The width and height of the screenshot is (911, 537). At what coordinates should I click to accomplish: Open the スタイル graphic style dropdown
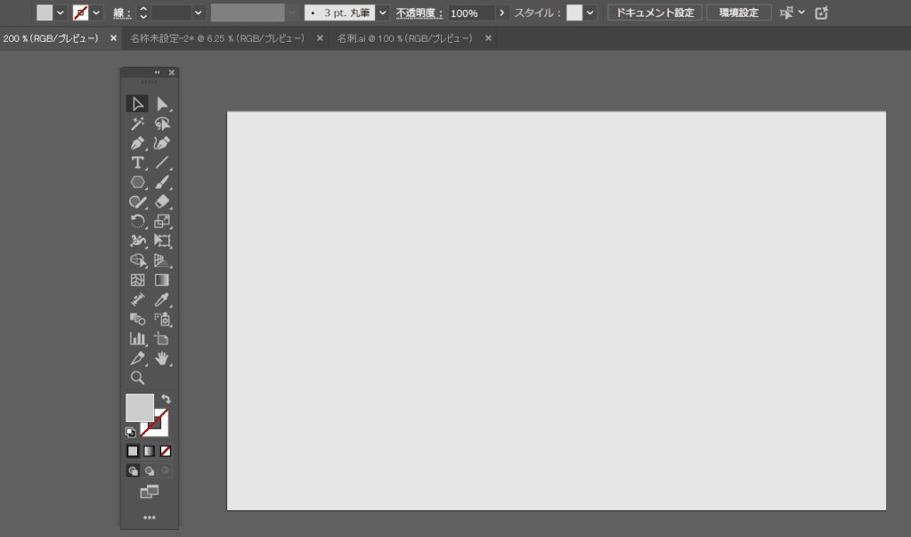(x=590, y=12)
